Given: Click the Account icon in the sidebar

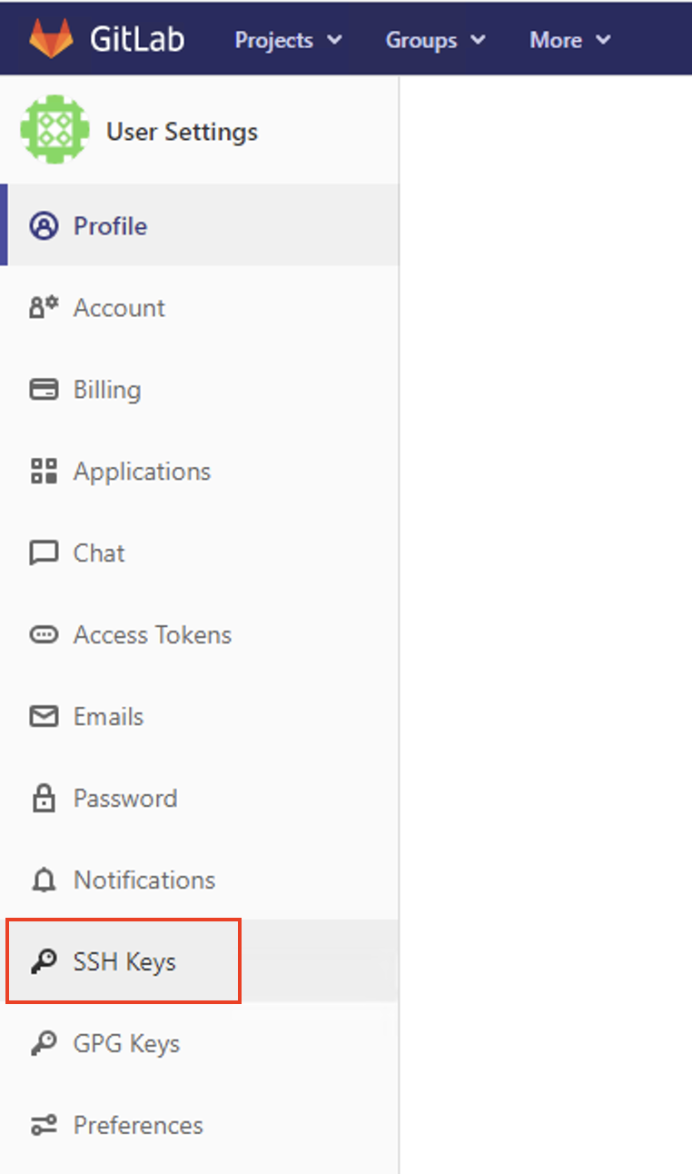Looking at the screenshot, I should pyautogui.click(x=43, y=307).
